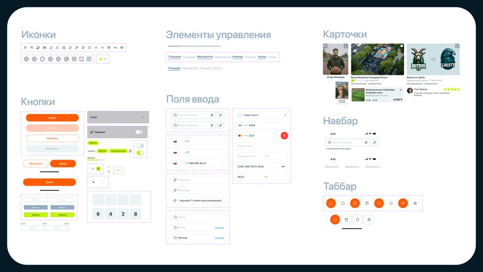This screenshot has width=483, height=272.
Task: Click the card number field '2346 7890 5678 3456'
Action: [261, 167]
